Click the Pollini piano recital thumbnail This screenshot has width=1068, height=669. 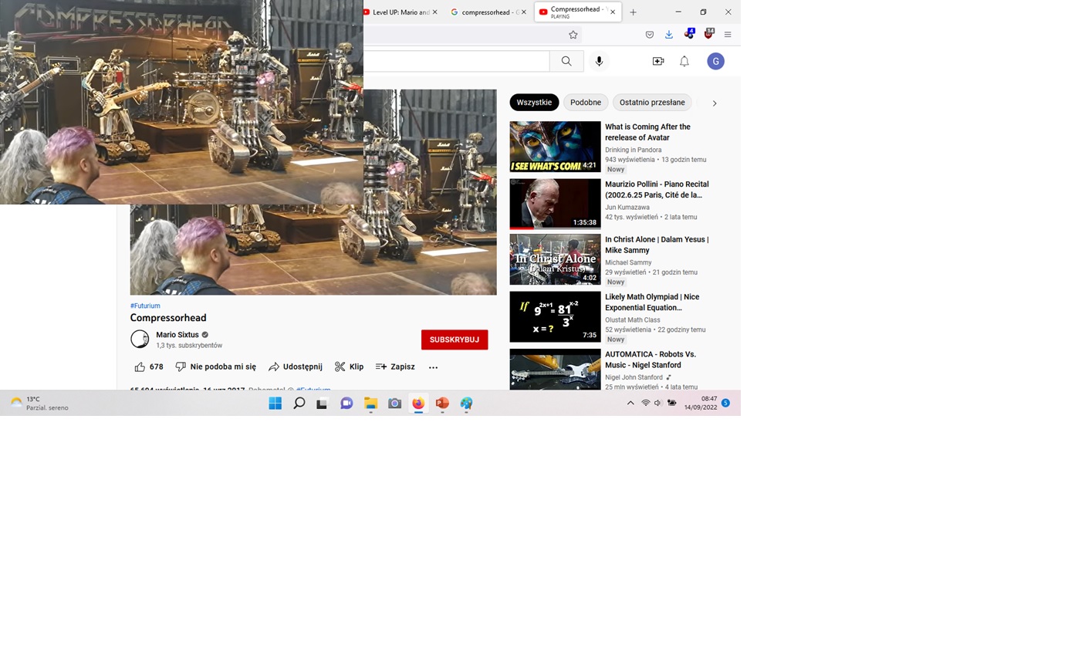click(555, 204)
